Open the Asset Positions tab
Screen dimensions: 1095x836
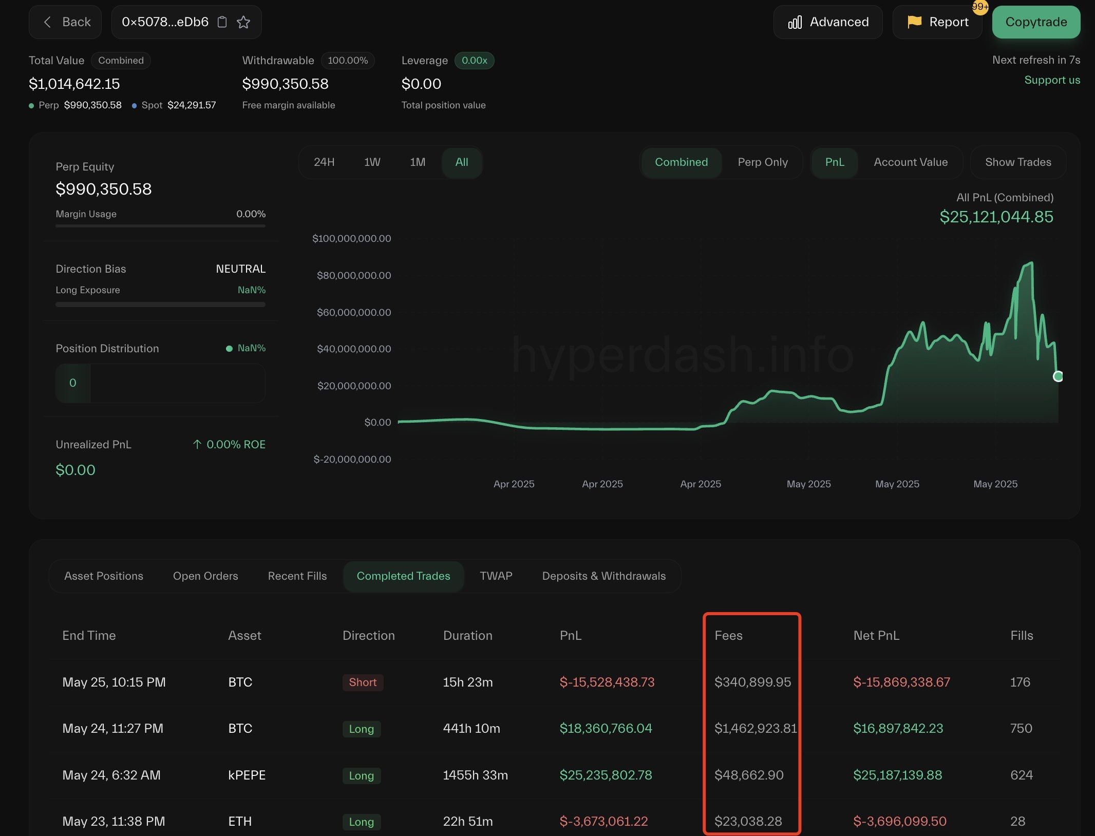coord(104,576)
